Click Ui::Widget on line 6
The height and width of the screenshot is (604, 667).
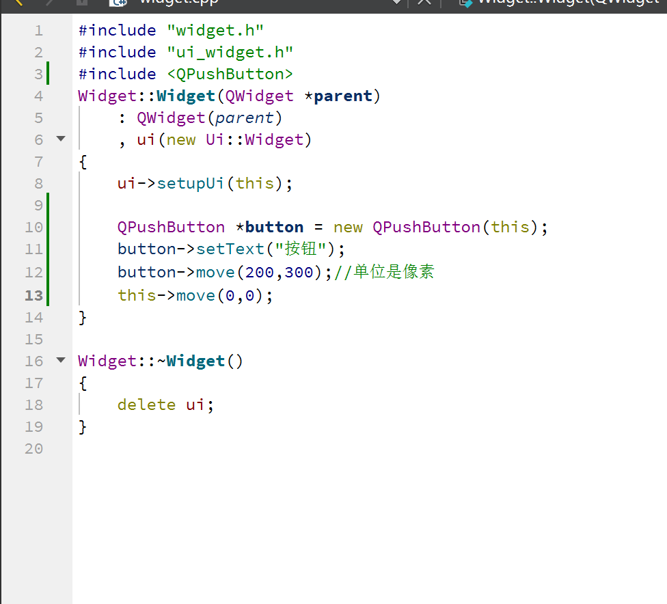[x=254, y=140]
